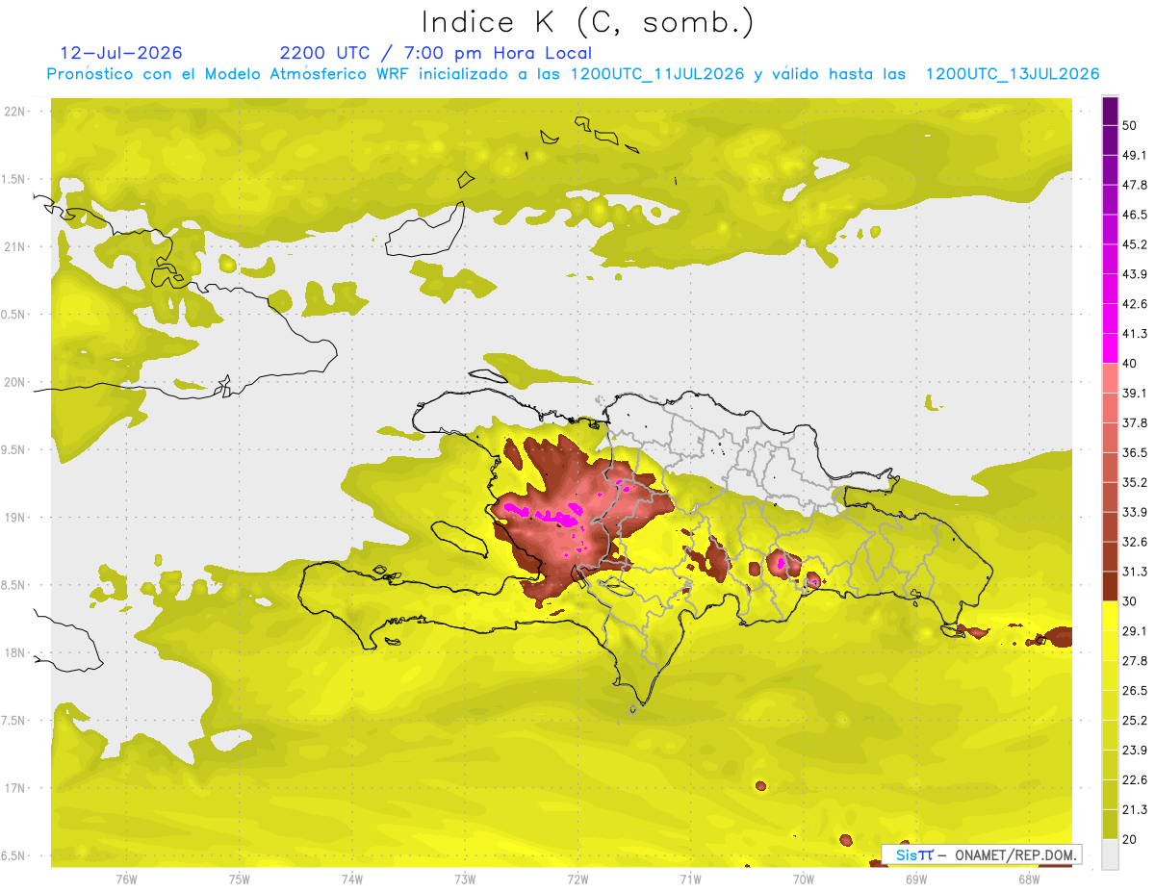Viewport: 1155px width, 892px height.
Task: Click the color bar value "26.5"
Action: click(x=1135, y=690)
